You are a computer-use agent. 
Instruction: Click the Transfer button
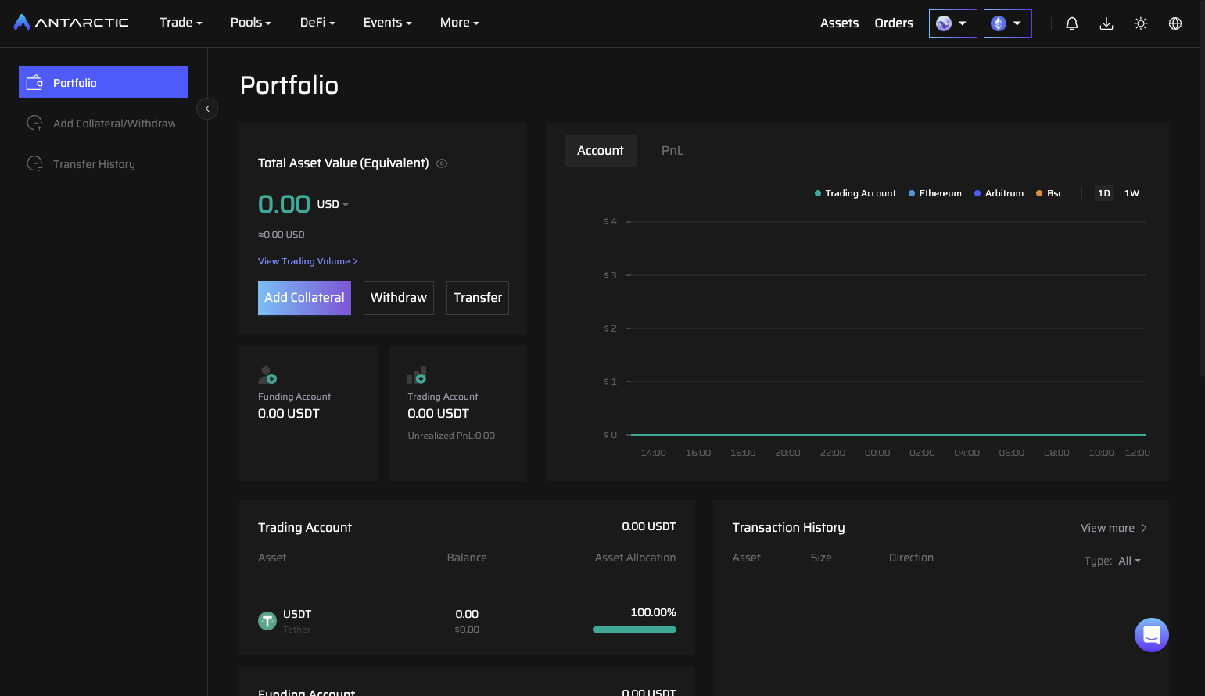point(478,298)
